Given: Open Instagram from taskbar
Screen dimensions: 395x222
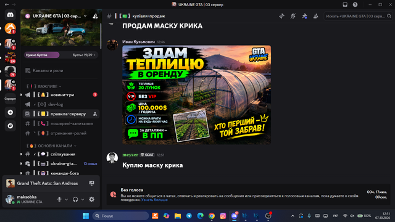Looking at the screenshot, I should coord(223,216).
